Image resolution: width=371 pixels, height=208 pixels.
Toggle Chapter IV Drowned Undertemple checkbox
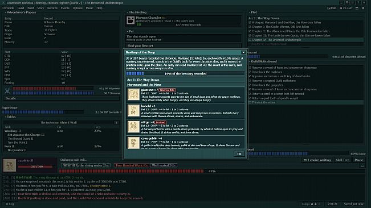point(250,40)
